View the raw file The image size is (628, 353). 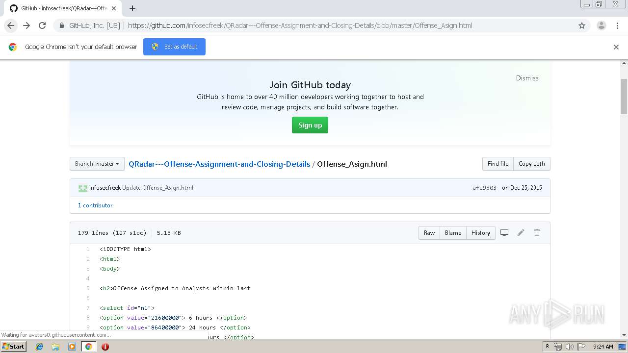coord(429,233)
